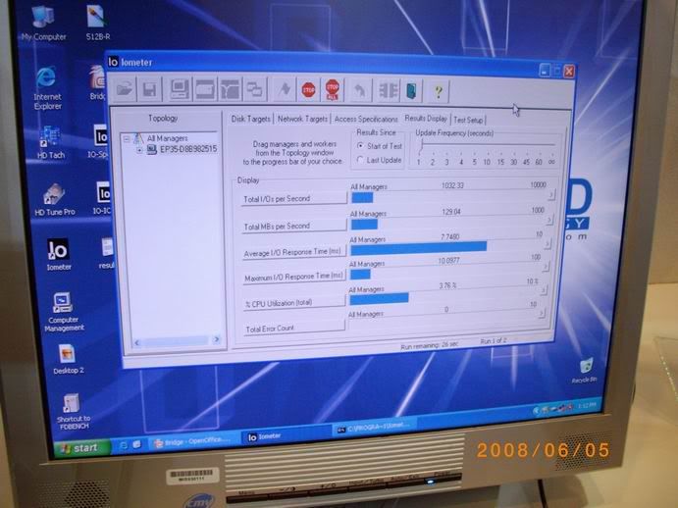Click the Save configuration floppy icon
Image resolution: width=678 pixels, height=508 pixels.
pos(150,89)
